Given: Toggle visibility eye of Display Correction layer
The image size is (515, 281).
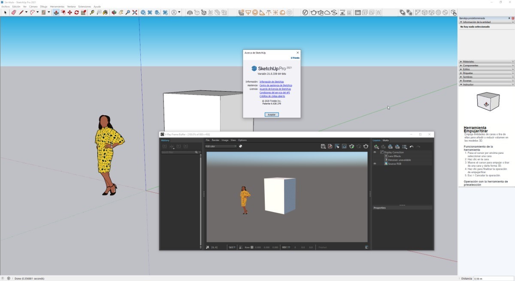Looking at the screenshot, I should coord(375,152).
